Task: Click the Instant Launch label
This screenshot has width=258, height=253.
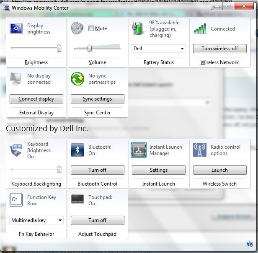Action: pos(159,184)
